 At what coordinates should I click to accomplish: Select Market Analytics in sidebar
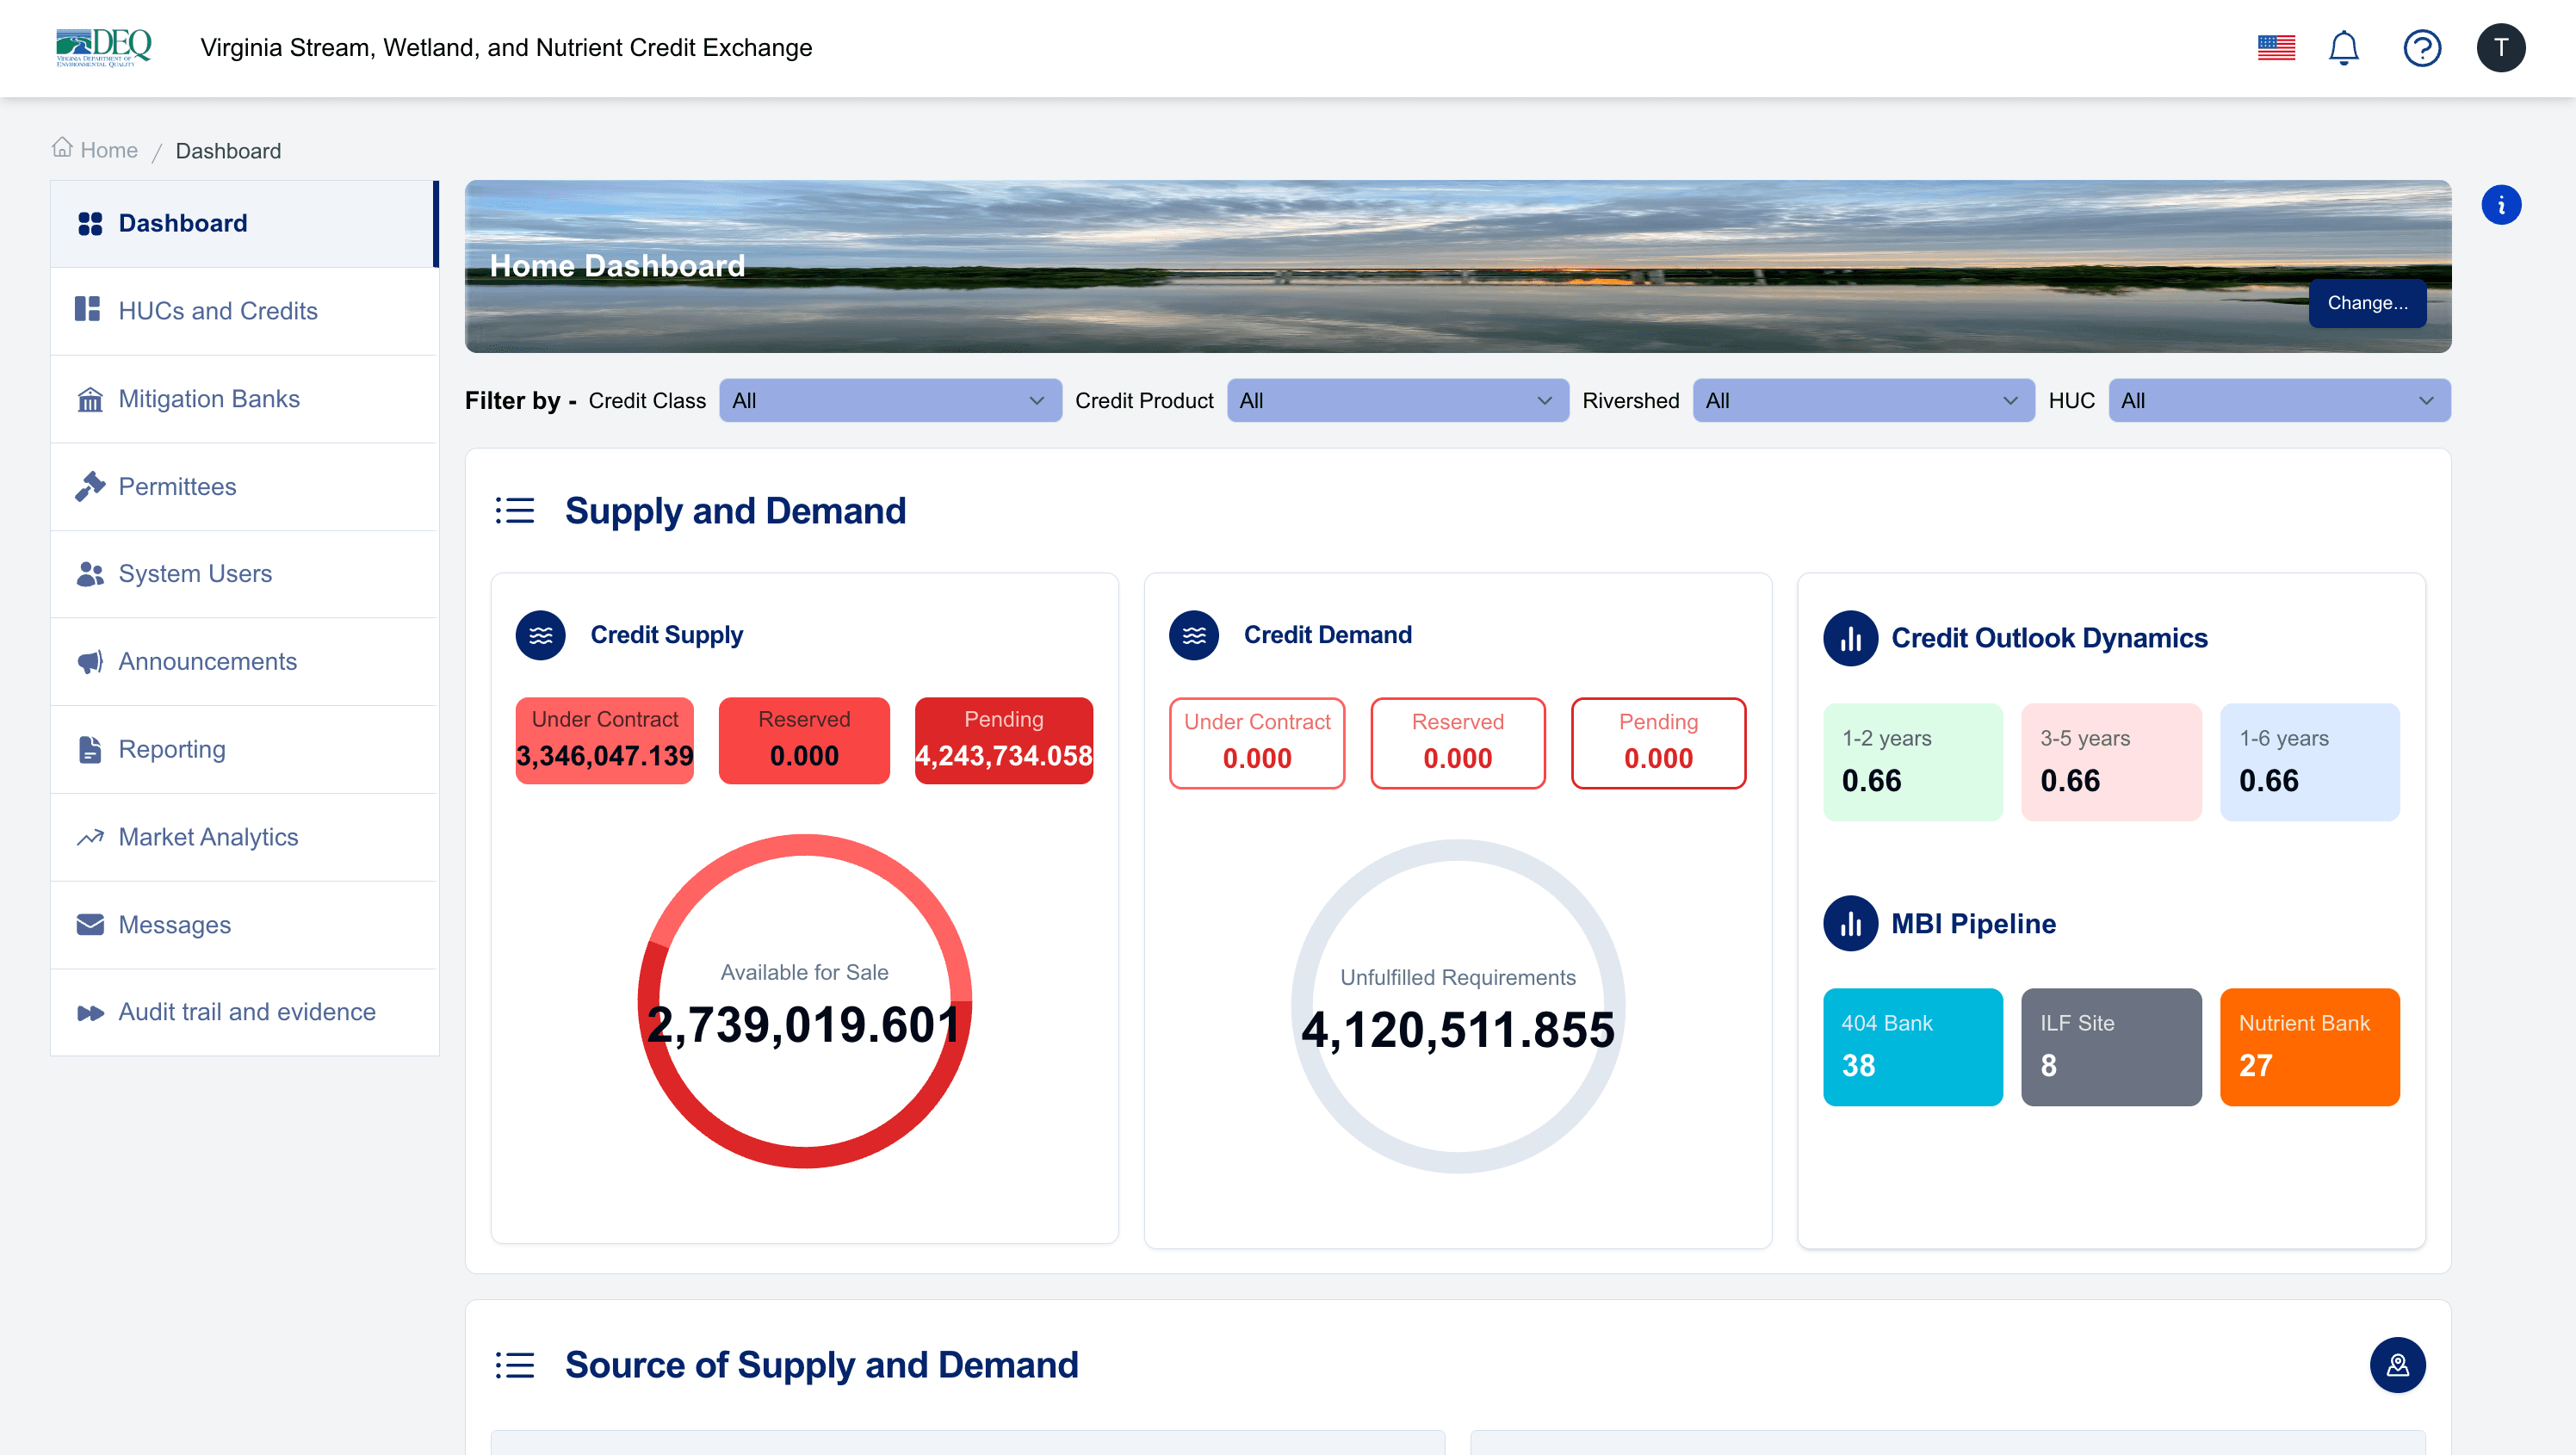(208, 837)
